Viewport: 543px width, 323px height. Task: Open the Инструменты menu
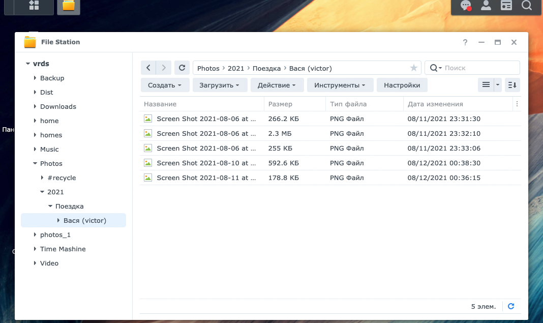[340, 85]
